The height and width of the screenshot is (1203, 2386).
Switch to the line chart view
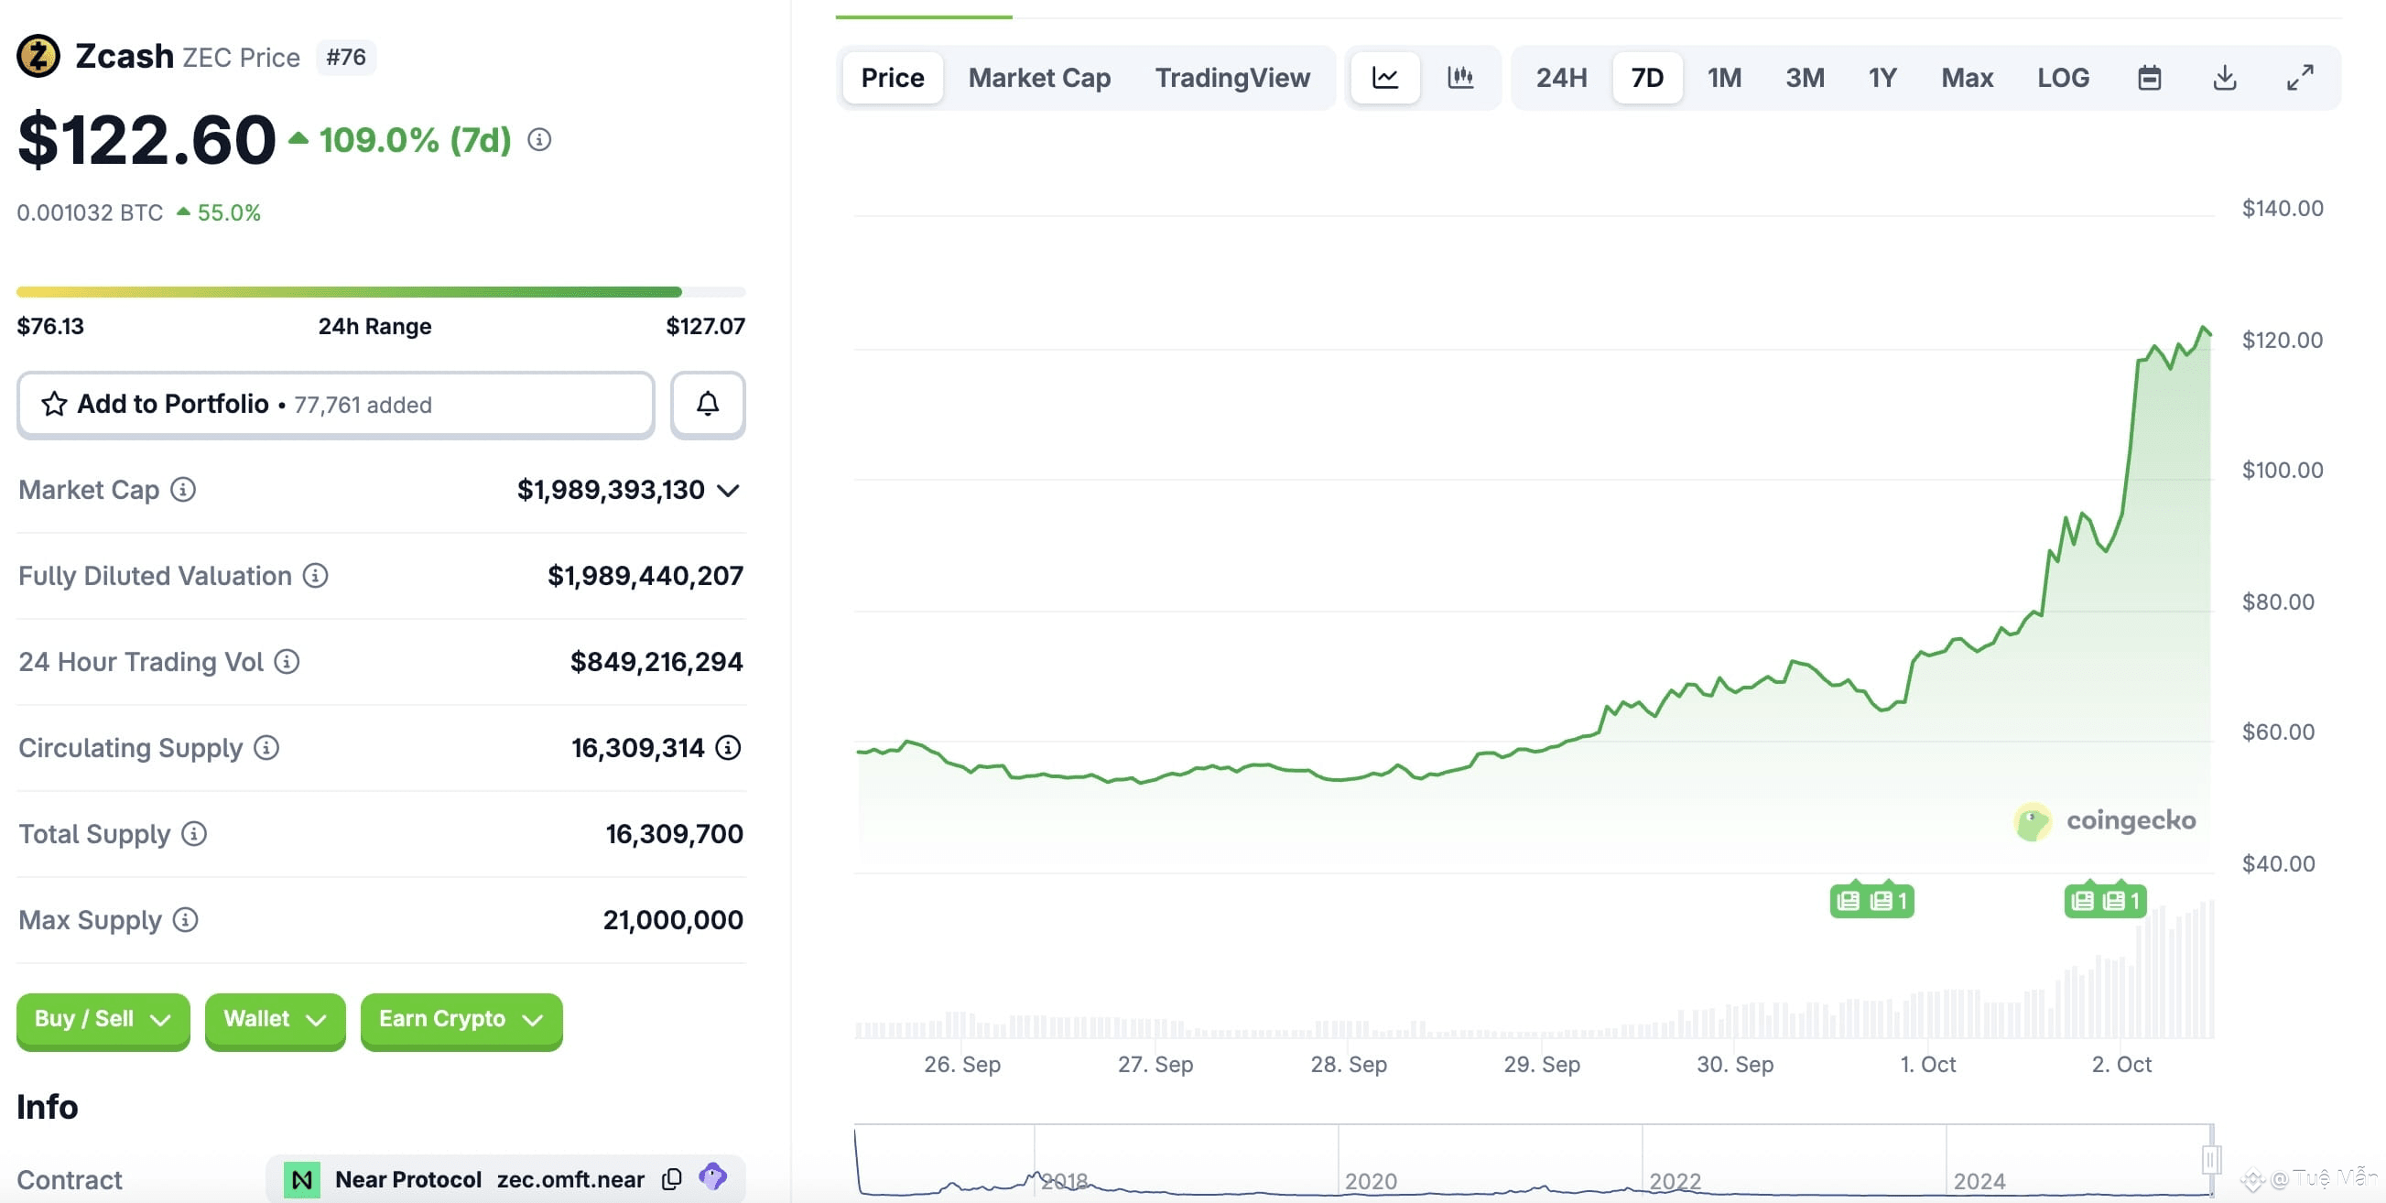[1384, 78]
